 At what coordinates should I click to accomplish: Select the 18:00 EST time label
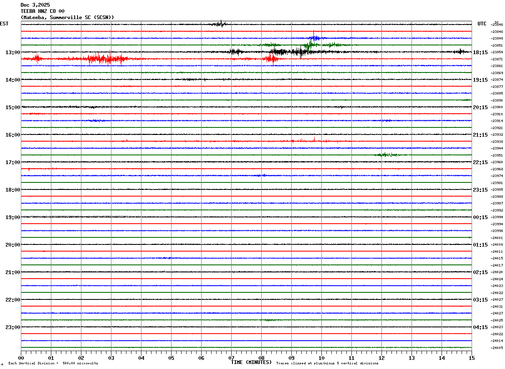tap(13, 190)
